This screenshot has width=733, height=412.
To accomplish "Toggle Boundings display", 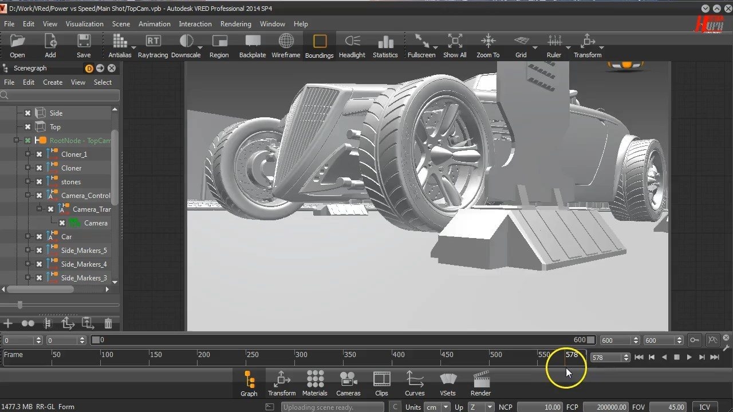I will click(320, 41).
